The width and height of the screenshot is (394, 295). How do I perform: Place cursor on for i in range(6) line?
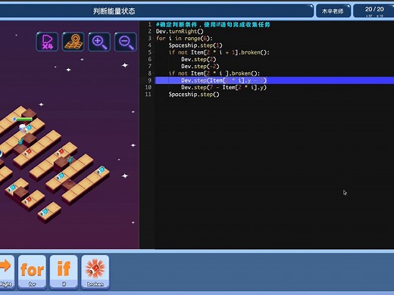[184, 39]
